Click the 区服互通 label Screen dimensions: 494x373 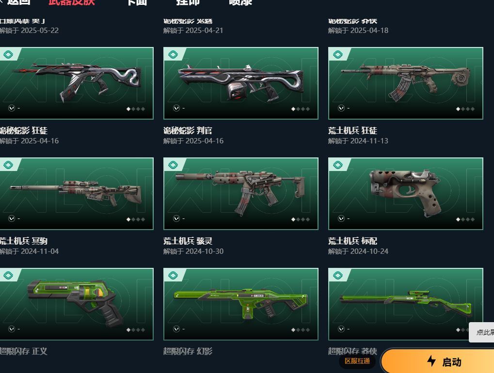tap(357, 361)
